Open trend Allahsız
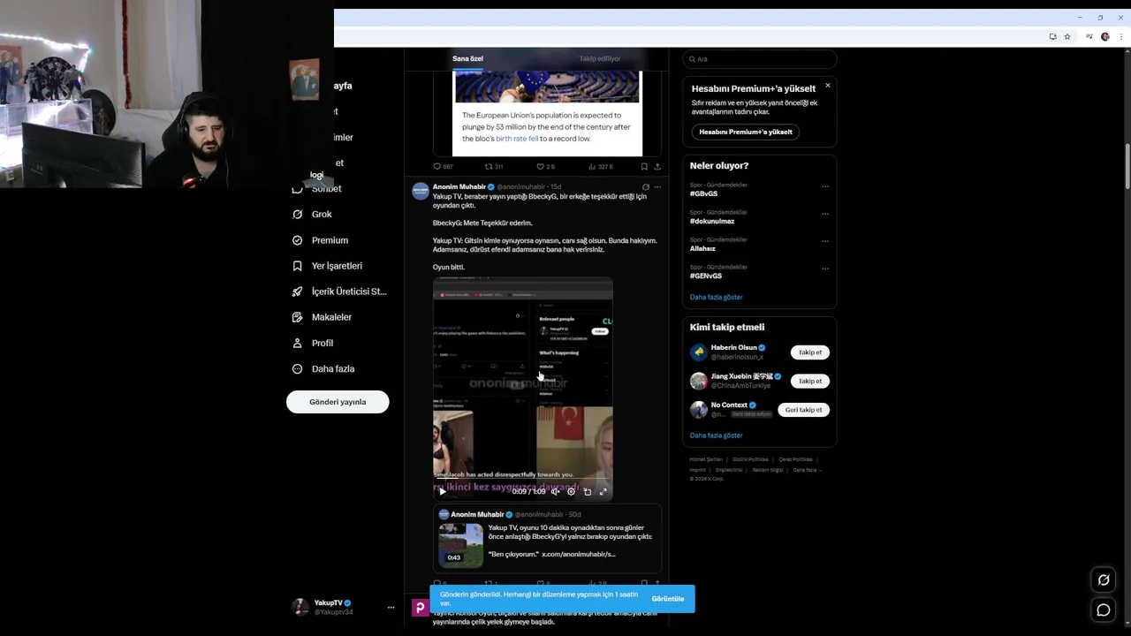The image size is (1131, 636). point(702,248)
